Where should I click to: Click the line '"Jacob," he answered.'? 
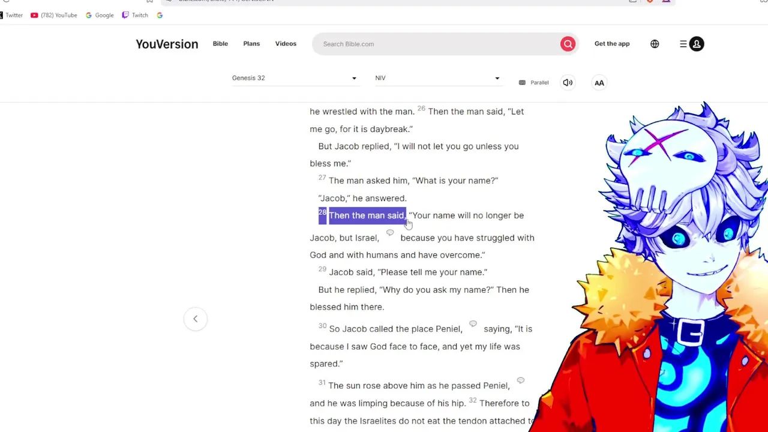click(362, 198)
